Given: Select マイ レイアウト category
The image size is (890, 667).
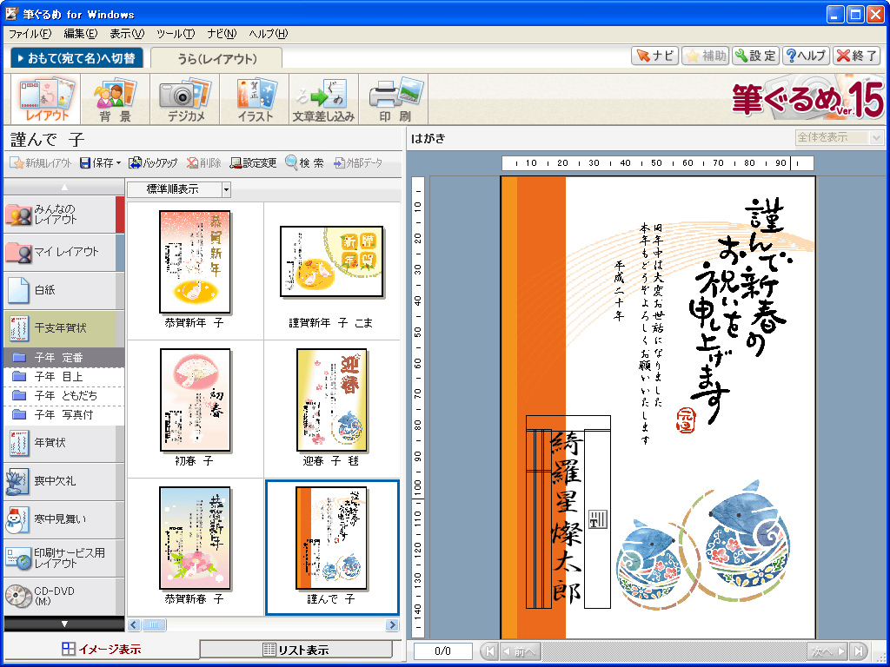Looking at the screenshot, I should pyautogui.click(x=63, y=253).
